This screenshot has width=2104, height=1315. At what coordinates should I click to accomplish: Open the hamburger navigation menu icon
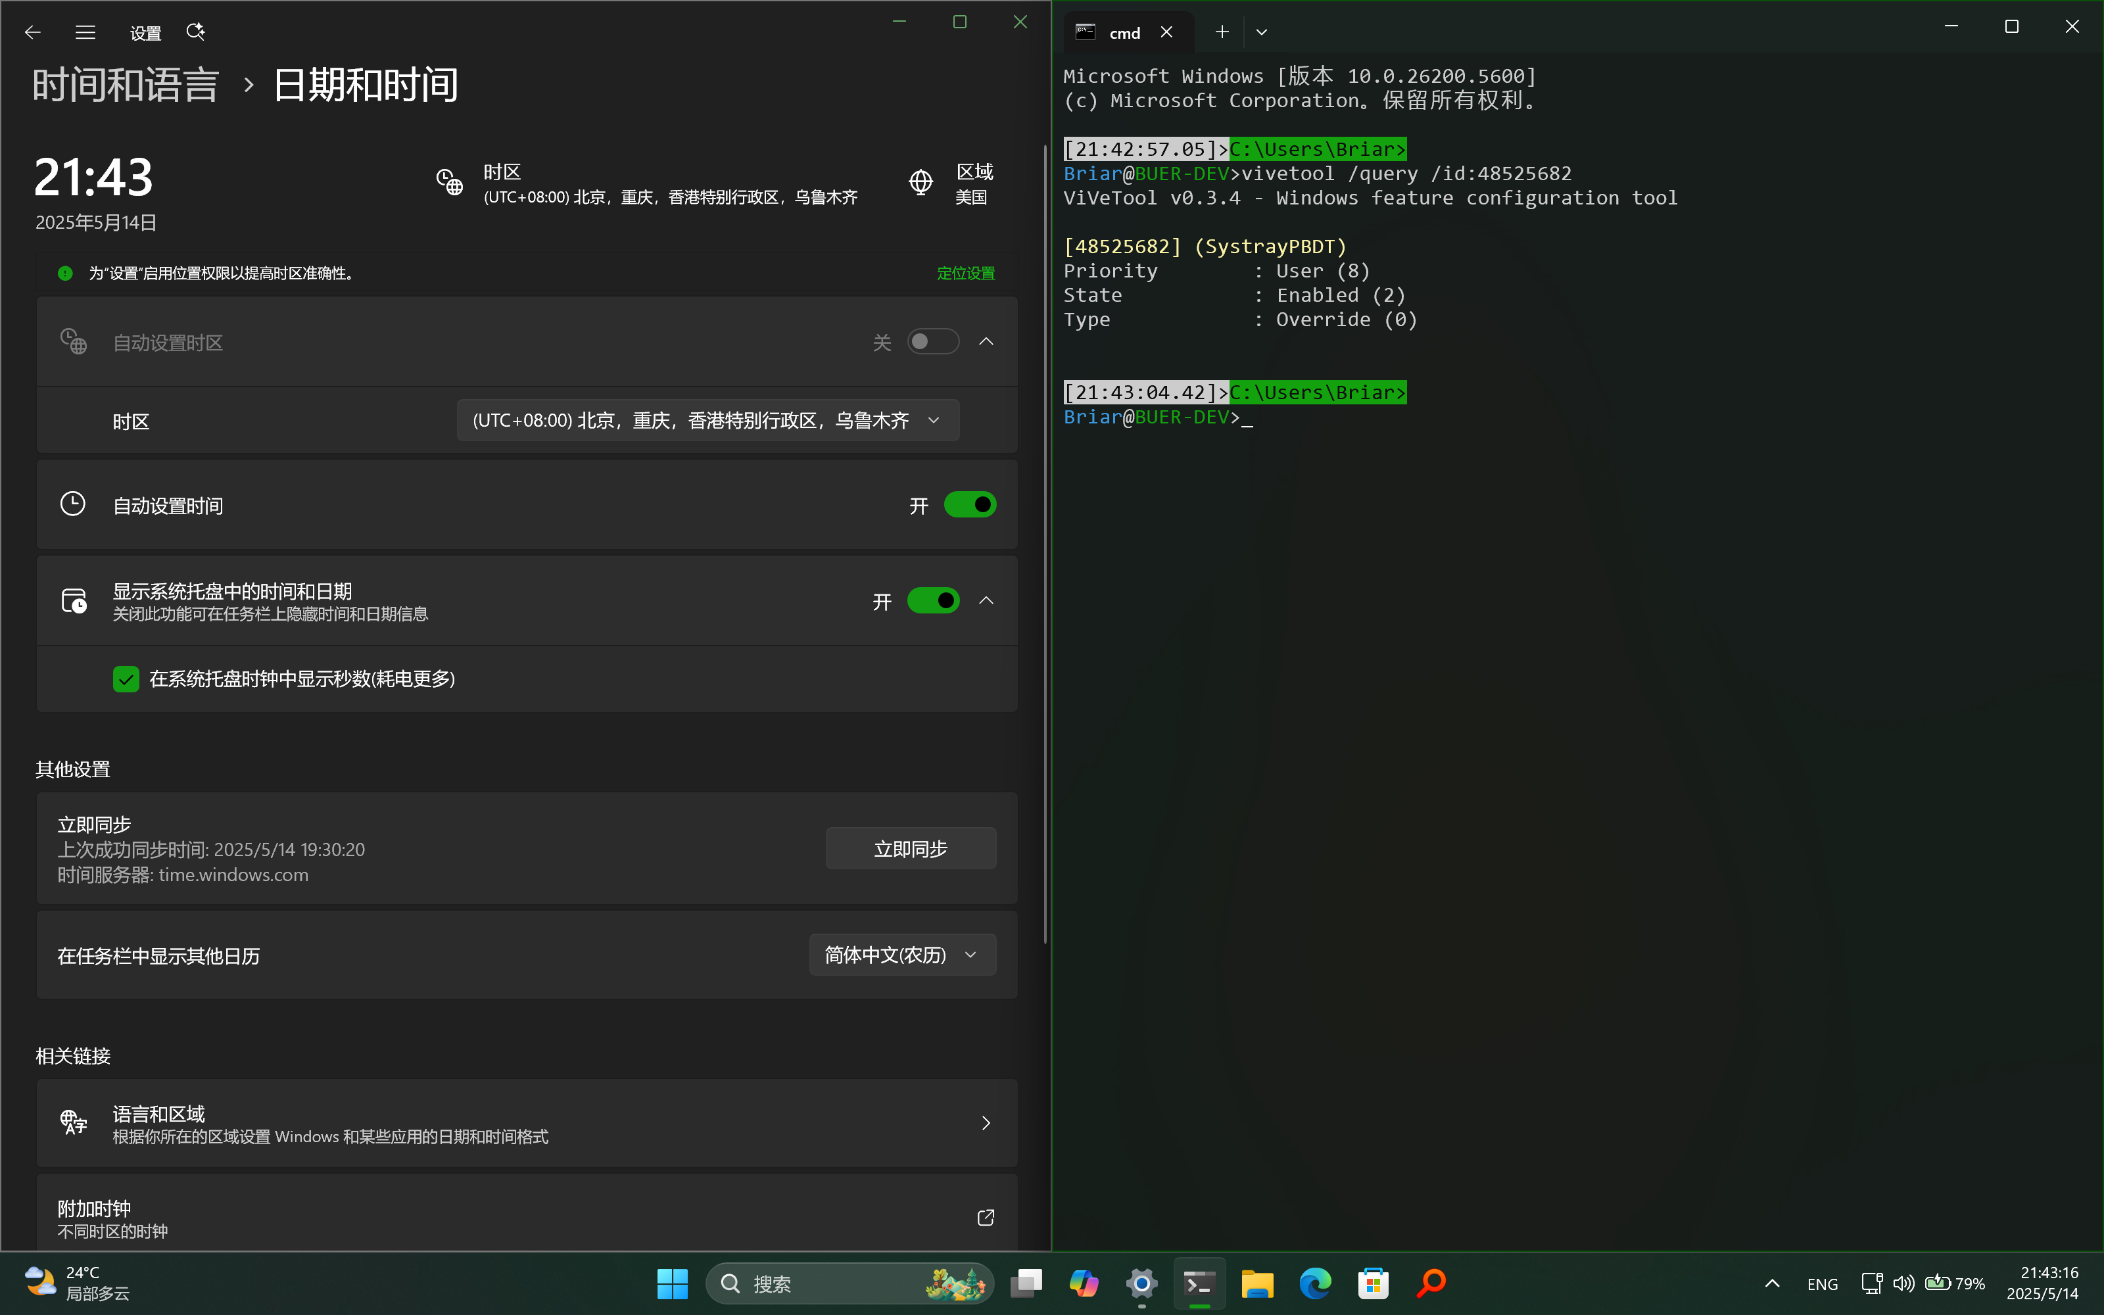[85, 32]
